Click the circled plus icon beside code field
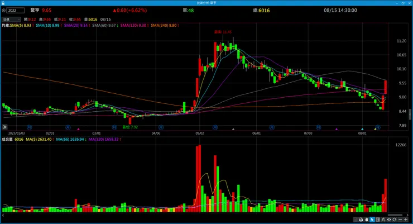This screenshot has width=413, height=224. coord(4,10)
